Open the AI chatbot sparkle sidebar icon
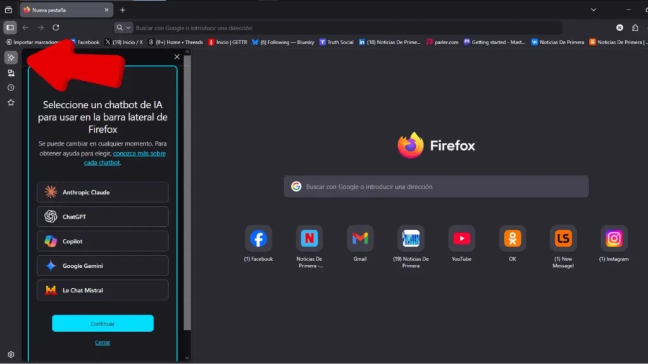The width and height of the screenshot is (648, 364). pos(10,58)
